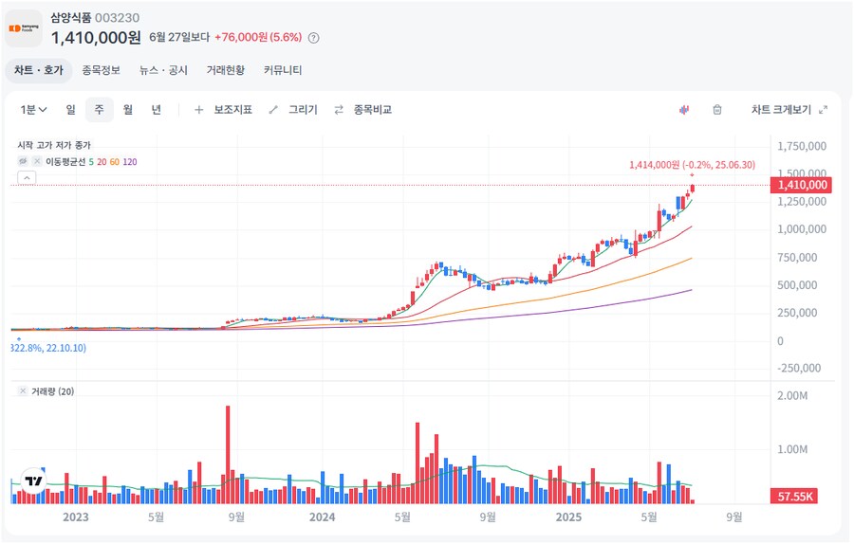Click the 거래량 (20) legend text
Screen dimensions: 854x544
[52, 391]
